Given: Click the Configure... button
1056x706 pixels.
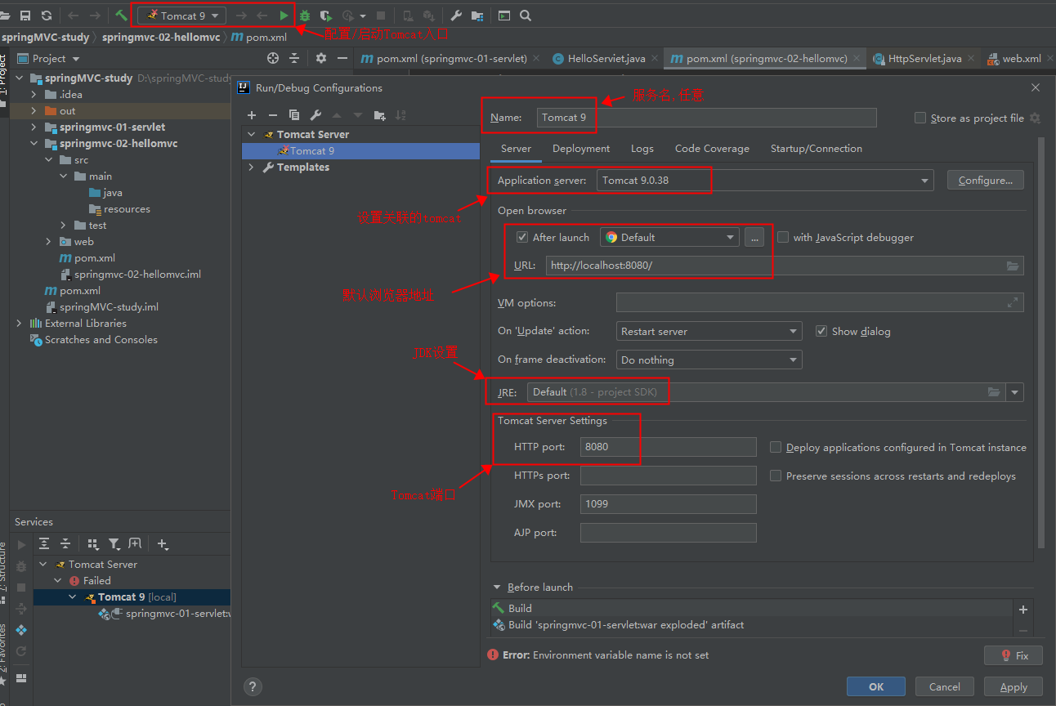Looking at the screenshot, I should 986,181.
